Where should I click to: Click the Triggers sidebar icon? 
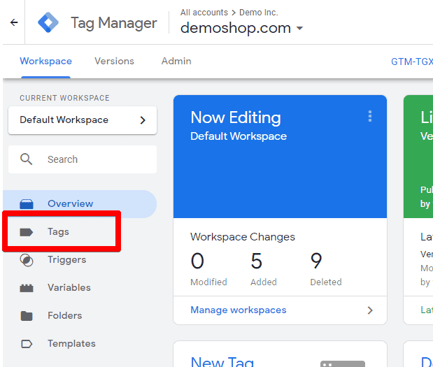(x=27, y=260)
